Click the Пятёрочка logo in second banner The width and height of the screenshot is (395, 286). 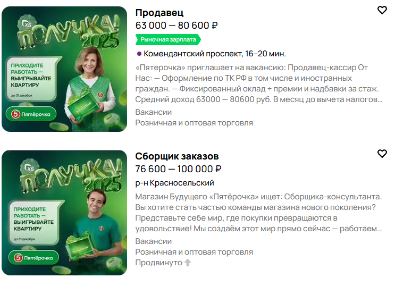[x=33, y=257]
